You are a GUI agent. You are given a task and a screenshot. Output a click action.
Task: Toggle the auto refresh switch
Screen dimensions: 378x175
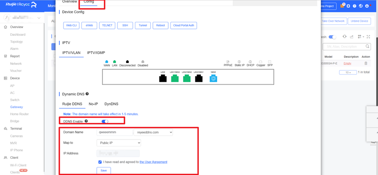332,37
